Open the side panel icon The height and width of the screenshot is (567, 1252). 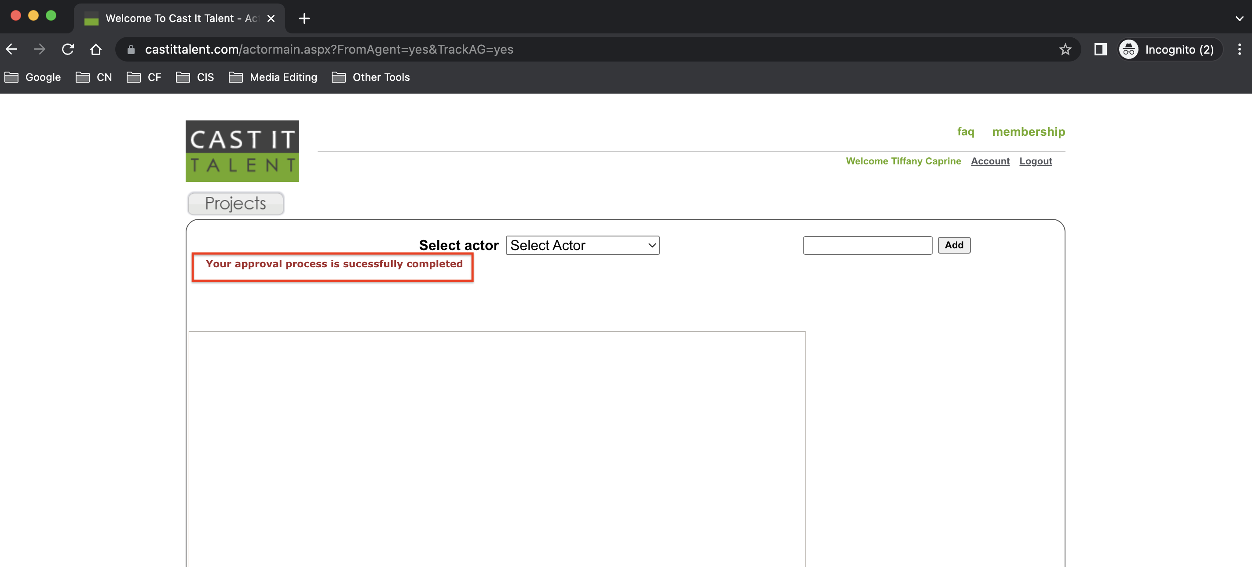click(x=1100, y=49)
